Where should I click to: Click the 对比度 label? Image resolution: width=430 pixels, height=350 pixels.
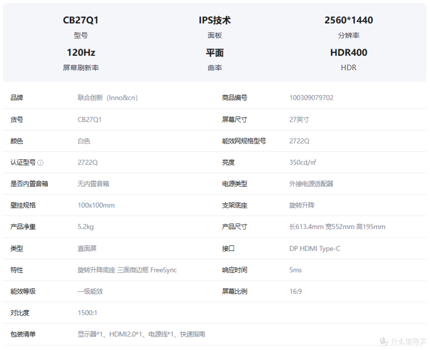click(x=20, y=313)
